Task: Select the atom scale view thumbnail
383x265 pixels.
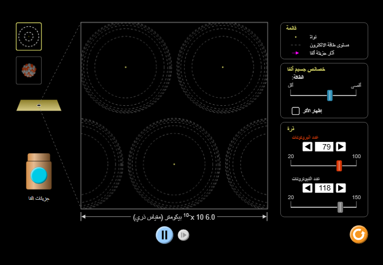Action: [29, 37]
